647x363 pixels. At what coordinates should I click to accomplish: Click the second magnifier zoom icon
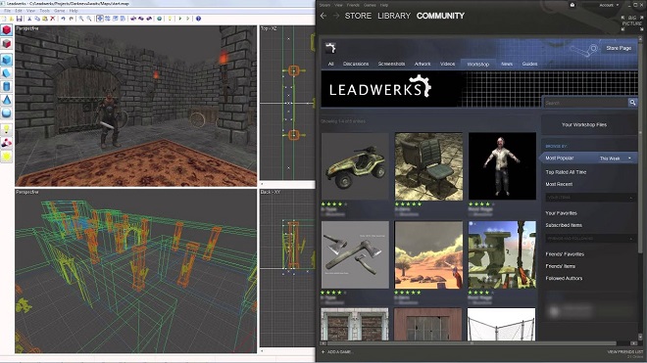[89, 19]
